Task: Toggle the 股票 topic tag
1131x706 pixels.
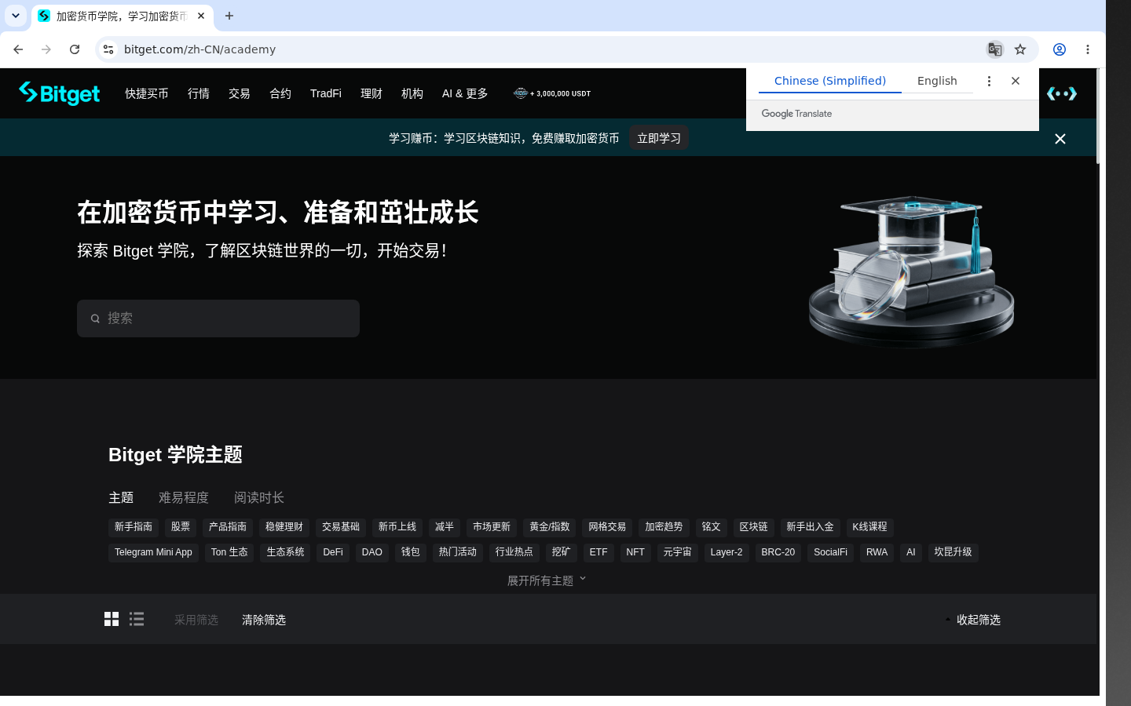Action: pos(181,527)
